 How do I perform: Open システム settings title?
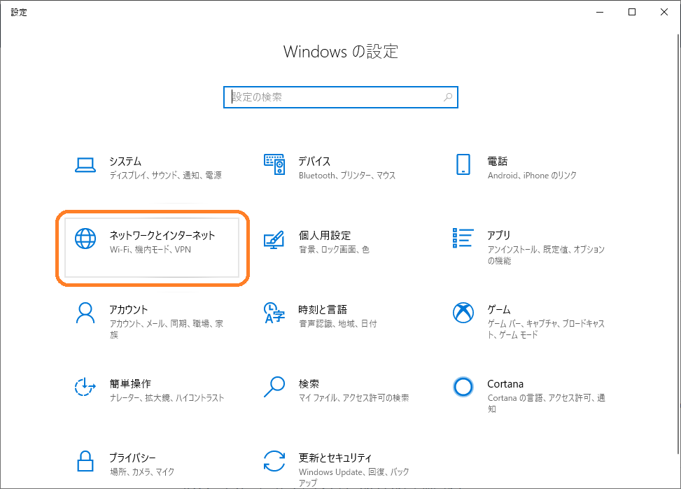[125, 162]
